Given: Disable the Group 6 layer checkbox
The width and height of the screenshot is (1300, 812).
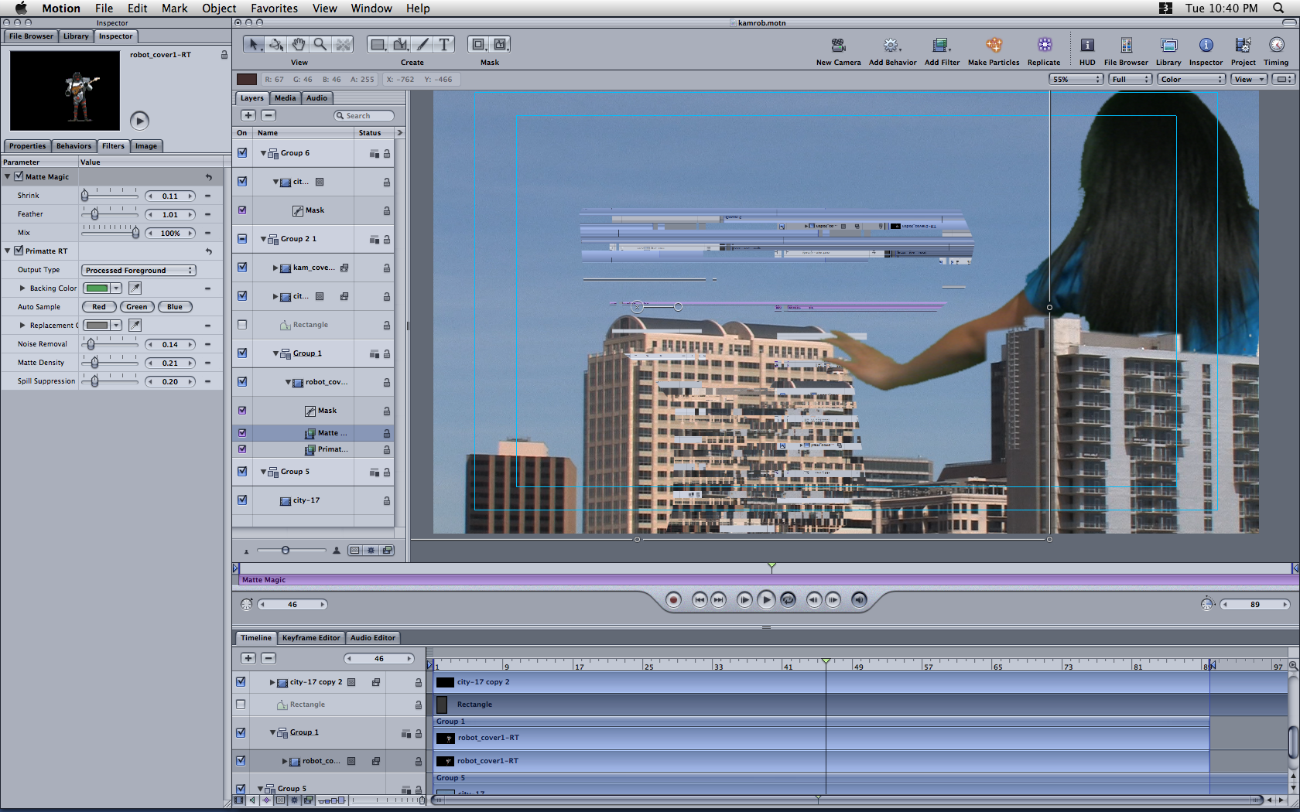Looking at the screenshot, I should [x=242, y=153].
